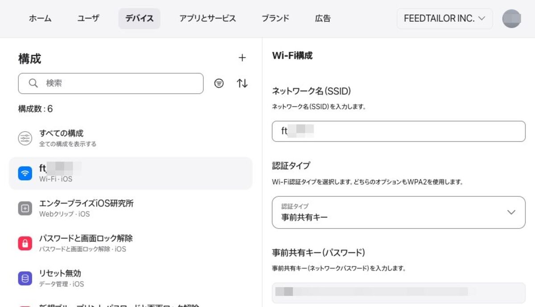Click the 検索 search field
This screenshot has width=535, height=307.
point(116,83)
